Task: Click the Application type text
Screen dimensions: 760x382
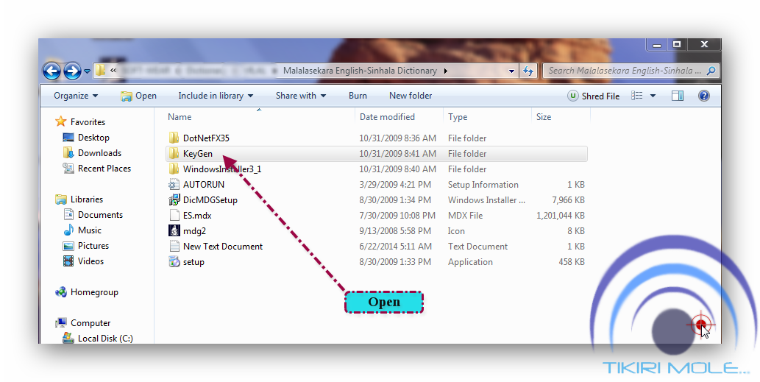Action: coord(470,262)
